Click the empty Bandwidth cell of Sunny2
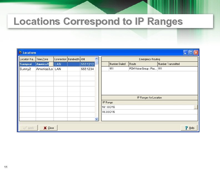 point(74,69)
